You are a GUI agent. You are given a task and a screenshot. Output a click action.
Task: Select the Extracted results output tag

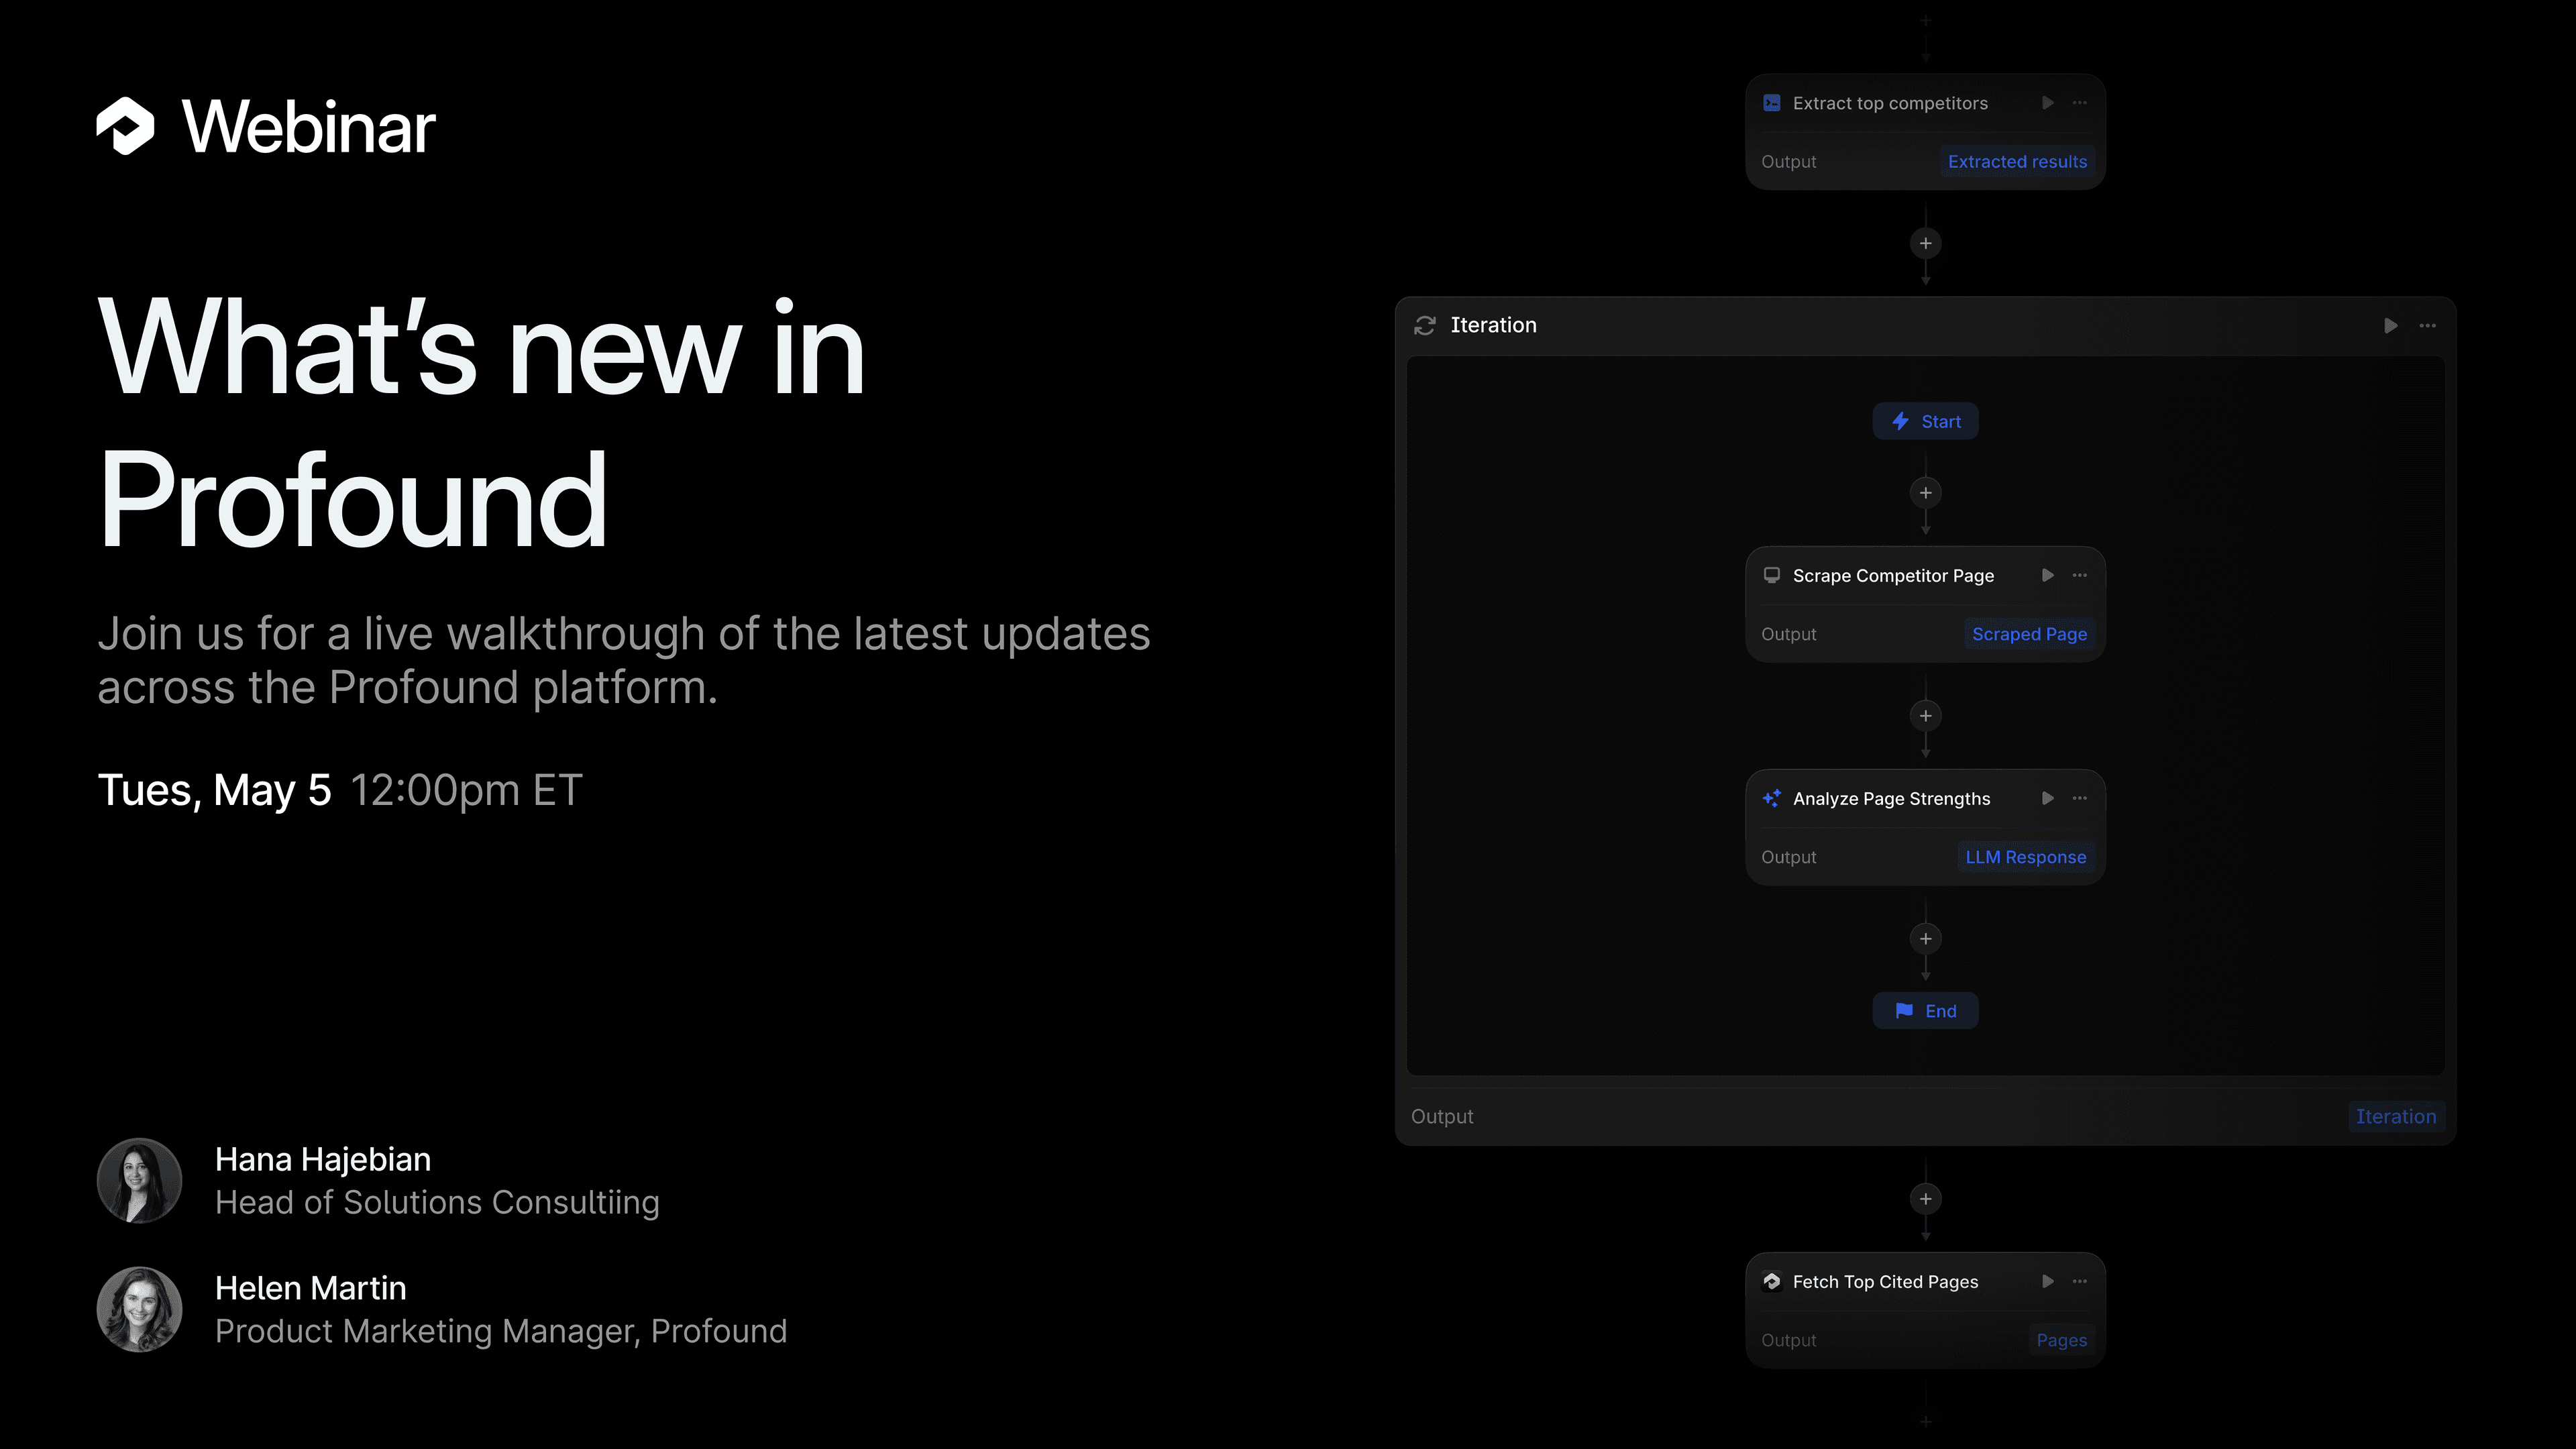point(2017,161)
